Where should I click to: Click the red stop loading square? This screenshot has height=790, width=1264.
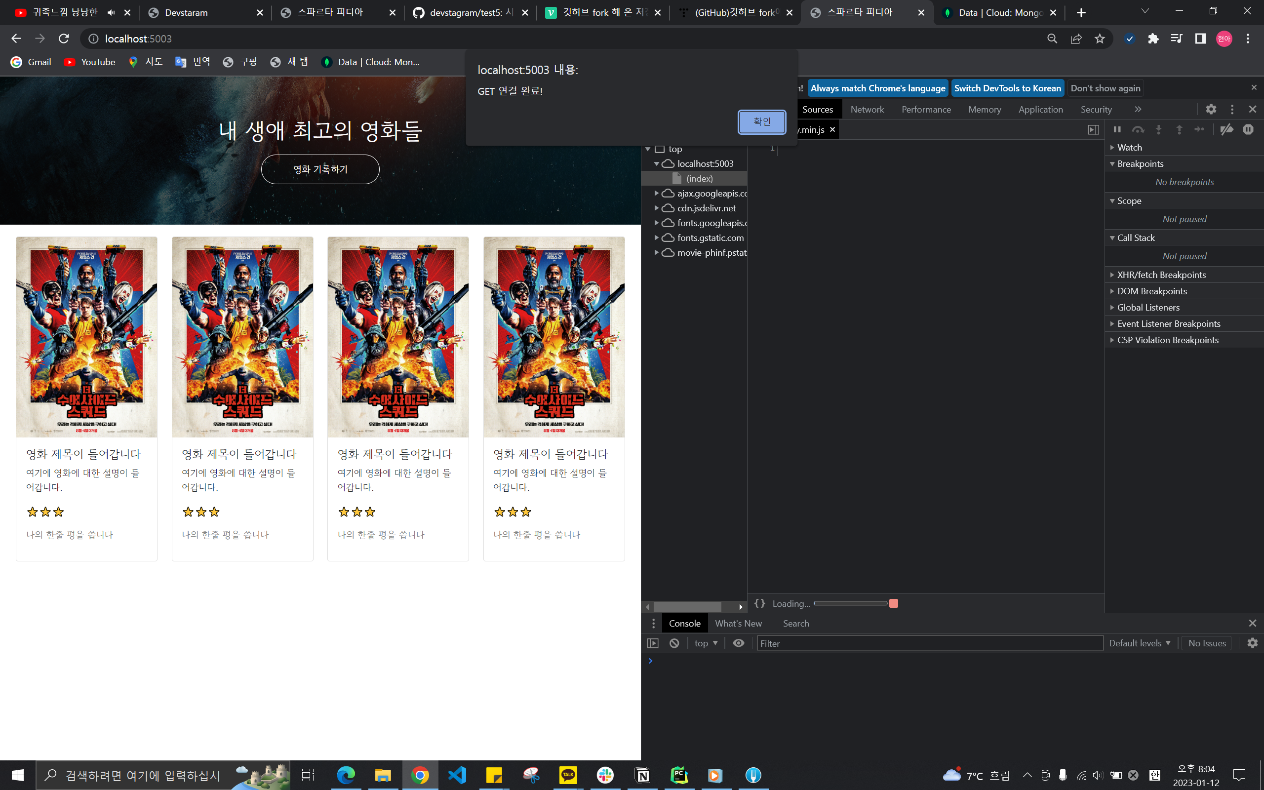pos(894,603)
